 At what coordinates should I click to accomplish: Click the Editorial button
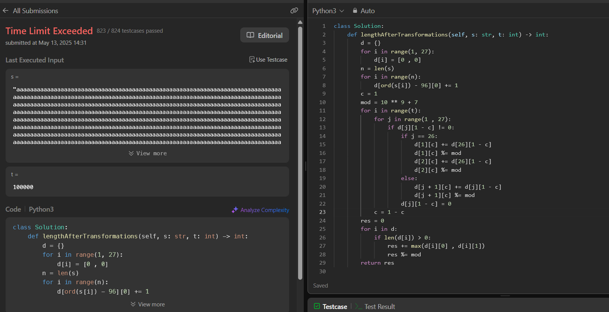click(x=264, y=36)
